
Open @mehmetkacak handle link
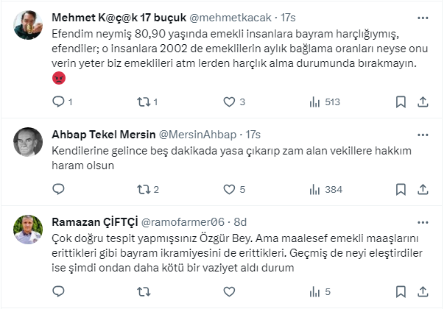[x=234, y=18]
